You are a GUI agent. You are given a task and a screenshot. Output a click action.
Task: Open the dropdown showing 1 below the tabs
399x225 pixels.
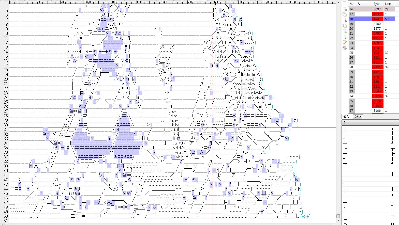coord(370,122)
